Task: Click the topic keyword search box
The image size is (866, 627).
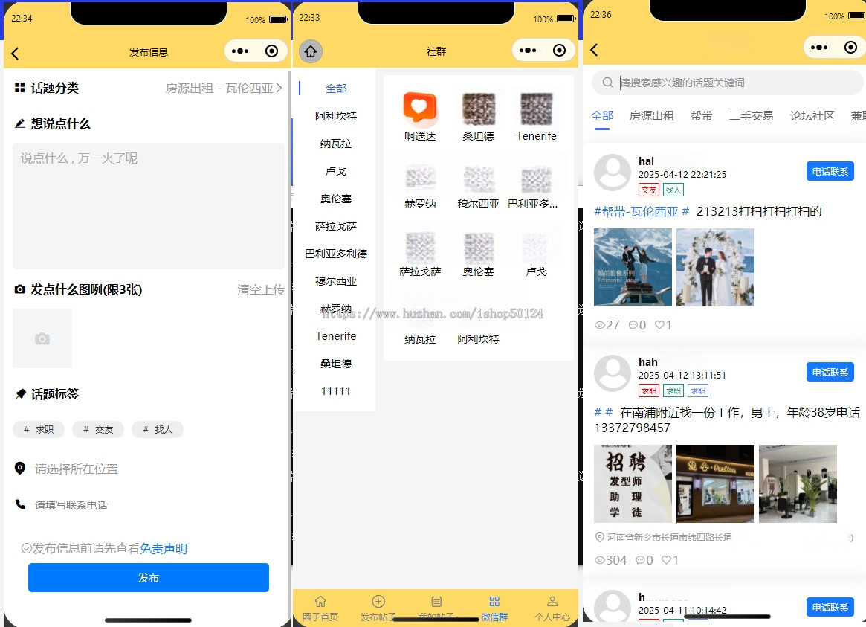Action: (x=728, y=83)
